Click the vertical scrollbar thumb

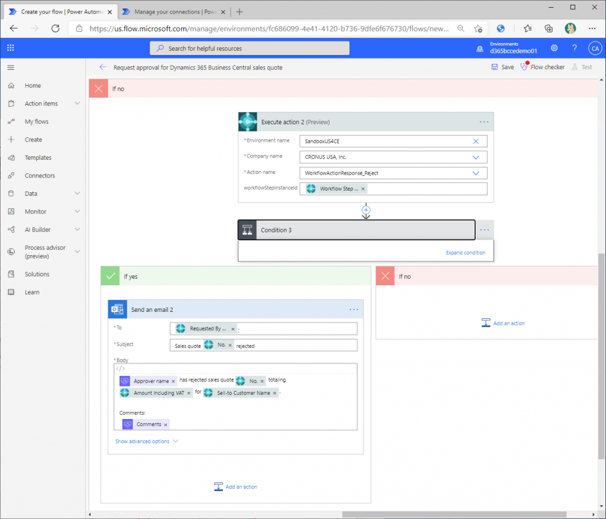click(601, 356)
